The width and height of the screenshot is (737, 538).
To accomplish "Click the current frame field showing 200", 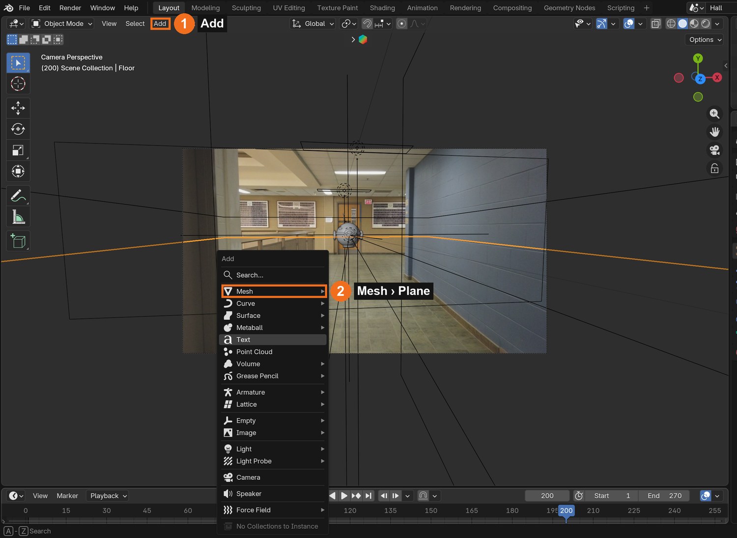I will pos(547,496).
